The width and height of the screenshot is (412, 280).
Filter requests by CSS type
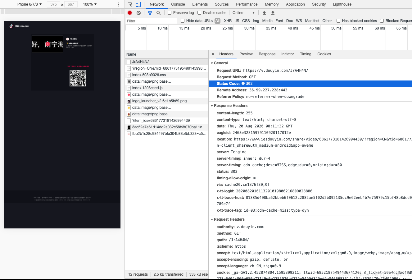pos(246,21)
